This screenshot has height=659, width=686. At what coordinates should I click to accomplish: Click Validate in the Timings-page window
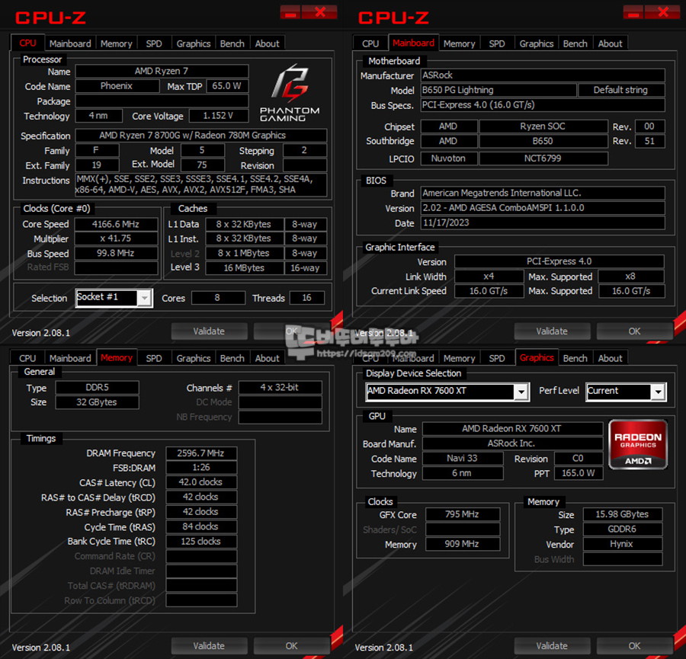click(209, 646)
